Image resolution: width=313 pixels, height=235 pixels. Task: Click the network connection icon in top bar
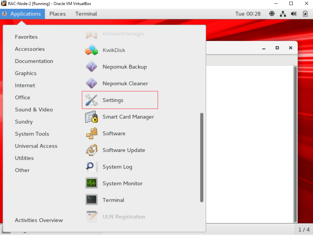pyautogui.click(x=283, y=14)
